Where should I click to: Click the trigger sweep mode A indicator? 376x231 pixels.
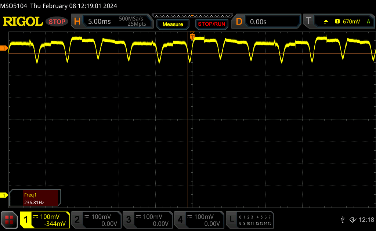(x=368, y=22)
